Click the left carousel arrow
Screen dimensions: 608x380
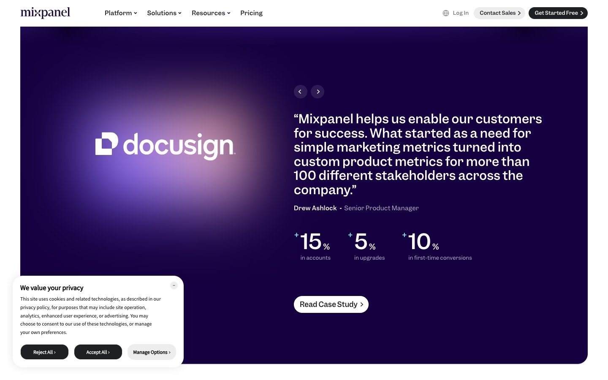pos(300,92)
